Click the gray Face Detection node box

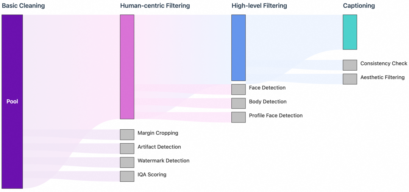[x=238, y=89]
